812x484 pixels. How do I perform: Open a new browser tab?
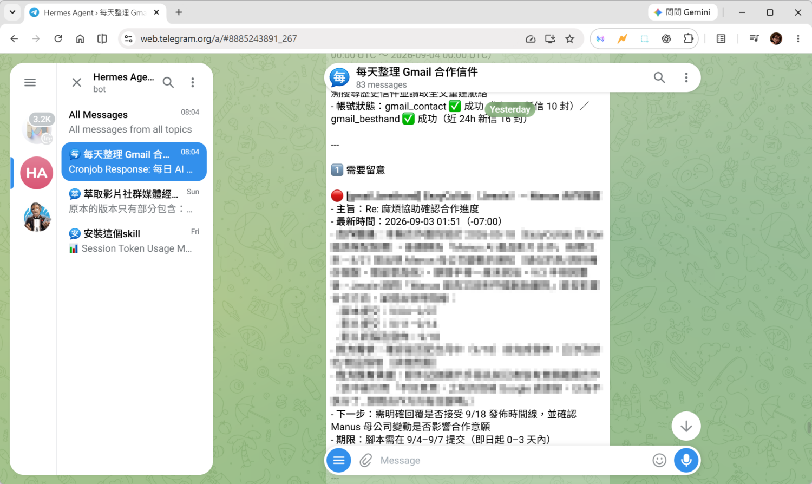pyautogui.click(x=179, y=12)
